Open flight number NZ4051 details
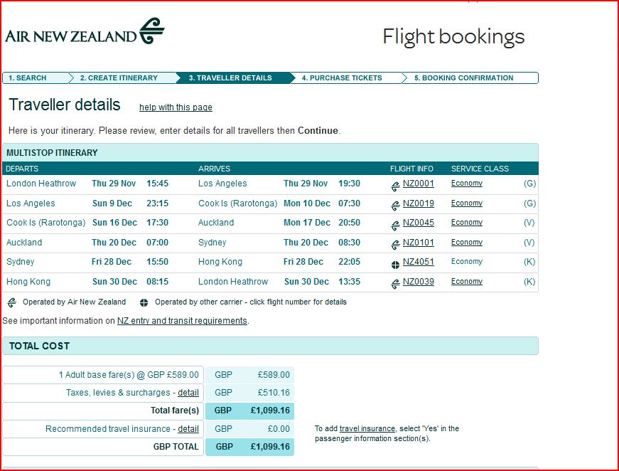Screen dimensions: 619x471 point(418,262)
